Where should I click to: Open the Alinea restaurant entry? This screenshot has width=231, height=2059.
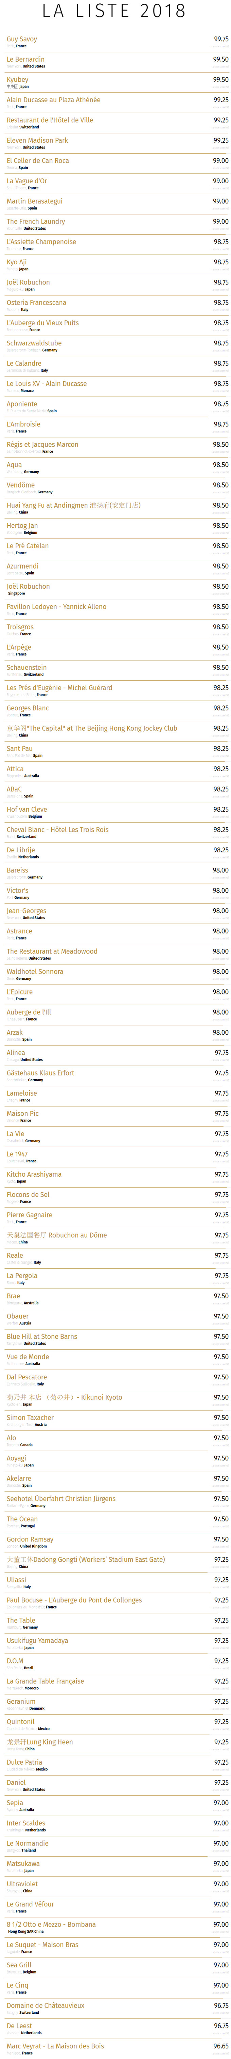tap(16, 1053)
